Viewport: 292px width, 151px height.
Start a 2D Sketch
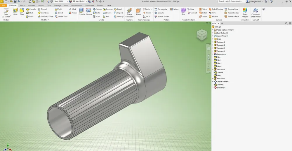(x=6, y=13)
